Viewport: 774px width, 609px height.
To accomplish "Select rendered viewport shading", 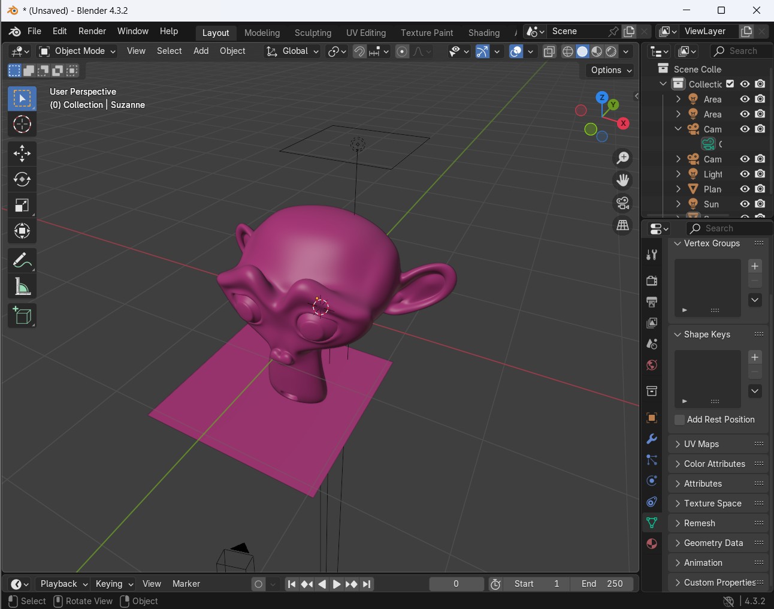I will pos(611,52).
